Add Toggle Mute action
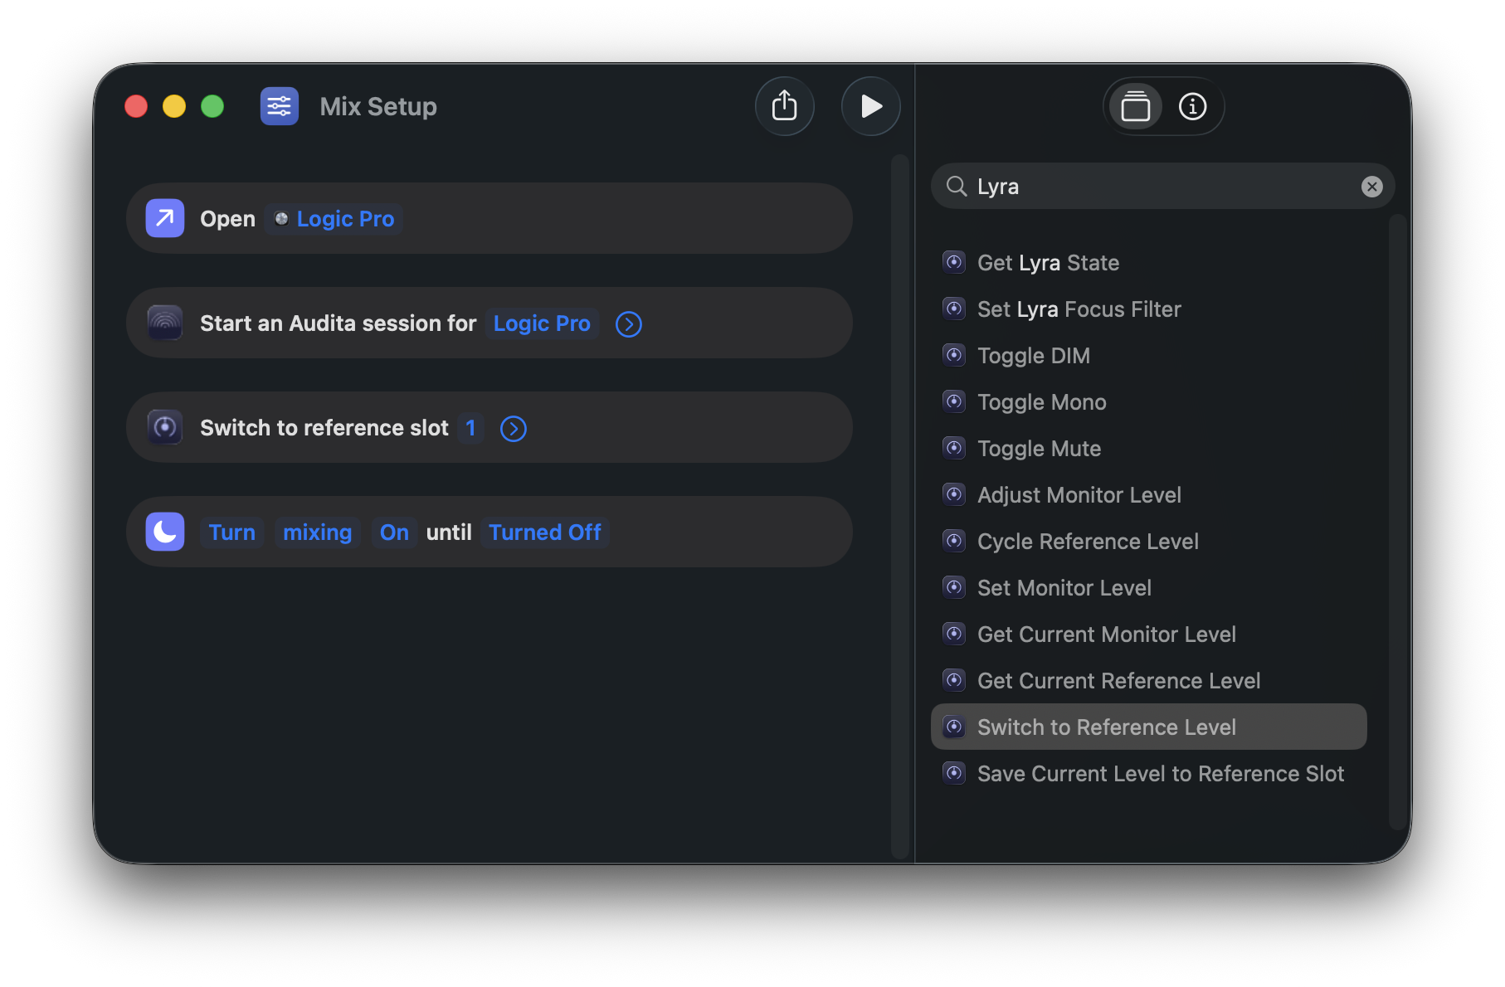This screenshot has height=987, width=1505. click(x=1149, y=449)
